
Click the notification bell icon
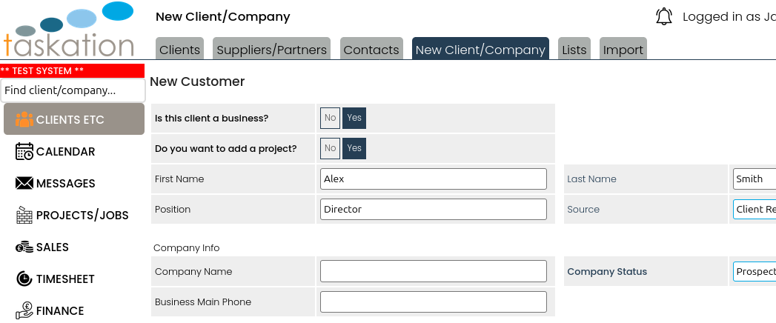(x=664, y=16)
